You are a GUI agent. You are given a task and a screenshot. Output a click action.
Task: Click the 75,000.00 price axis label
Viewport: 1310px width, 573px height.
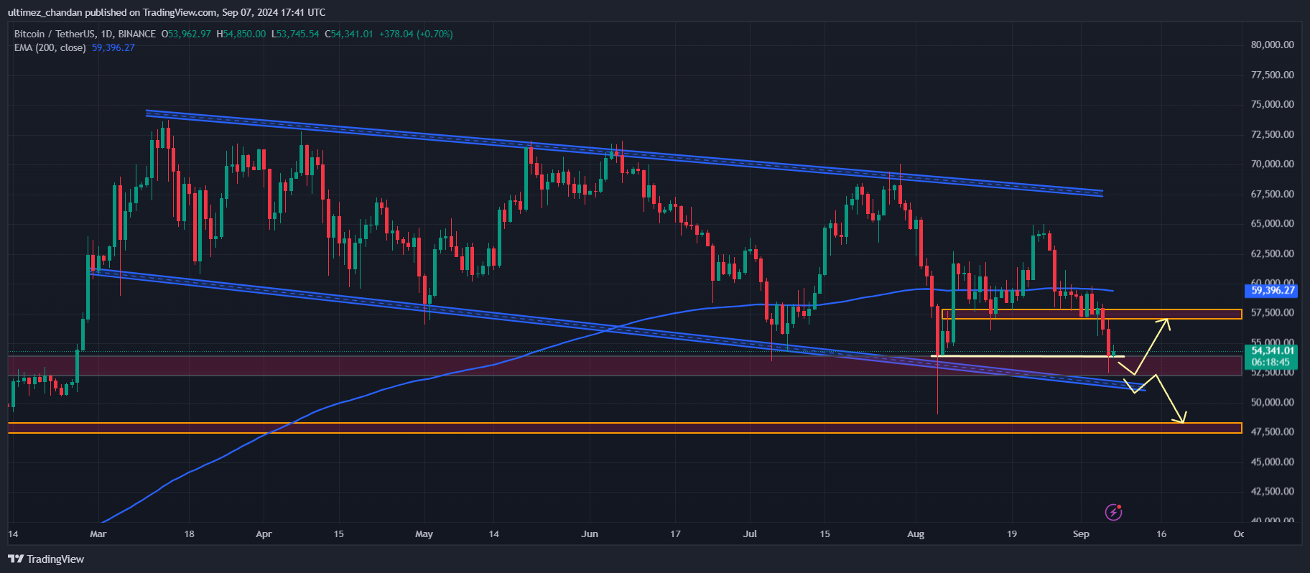point(1272,104)
